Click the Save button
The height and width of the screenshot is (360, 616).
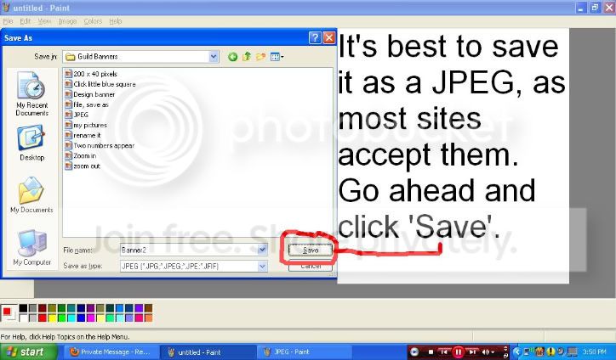[311, 250]
